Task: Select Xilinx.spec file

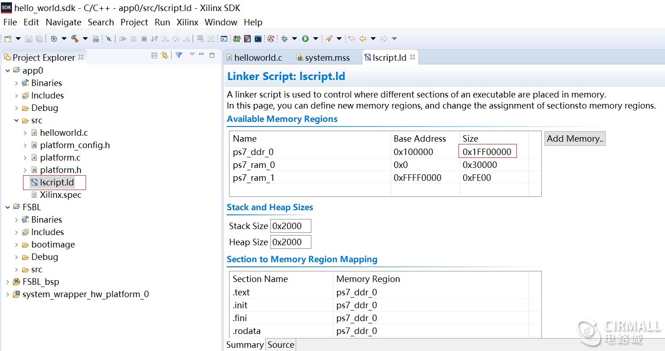Action: (x=60, y=195)
